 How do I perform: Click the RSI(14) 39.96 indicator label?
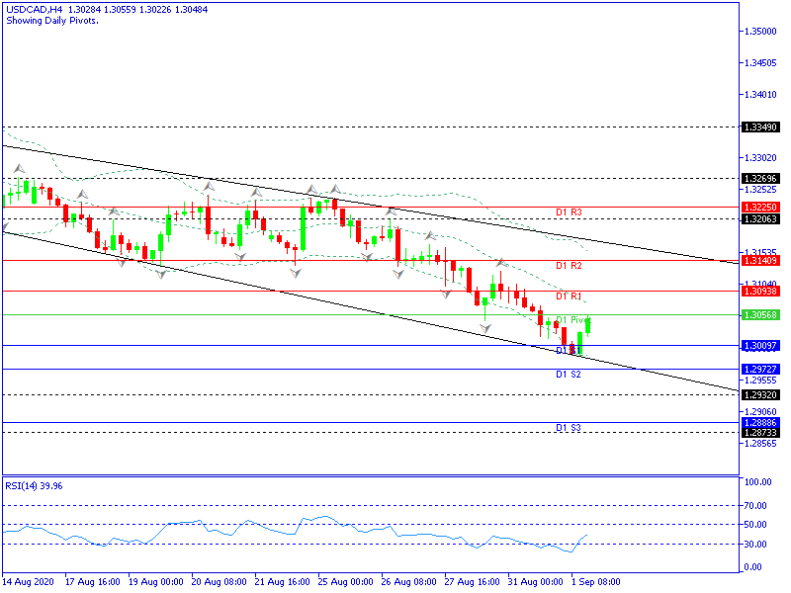[x=34, y=485]
